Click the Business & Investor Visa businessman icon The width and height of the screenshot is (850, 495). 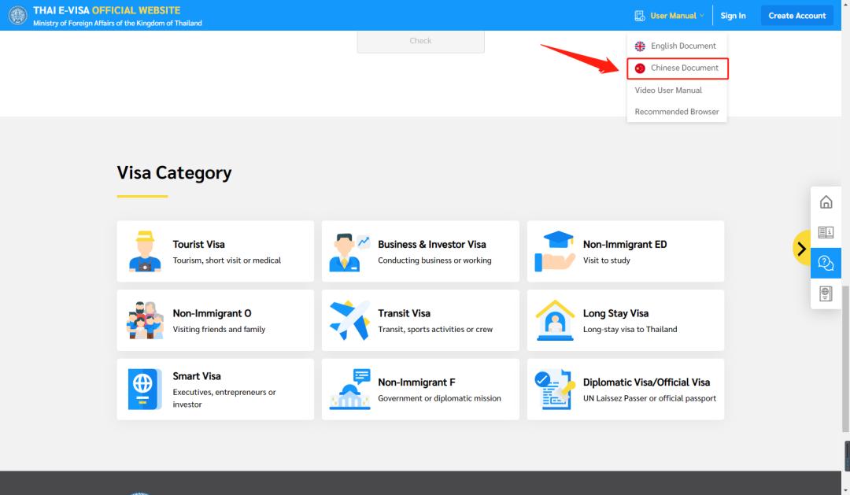[349, 252]
